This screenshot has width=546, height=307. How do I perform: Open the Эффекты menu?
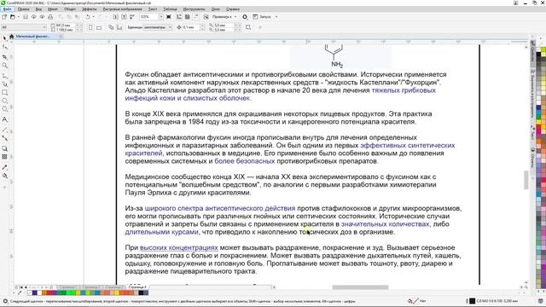tap(90, 9)
